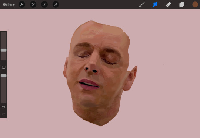Select the Eraser tool
Screen dimensions: 200x138
(x=169, y=4)
